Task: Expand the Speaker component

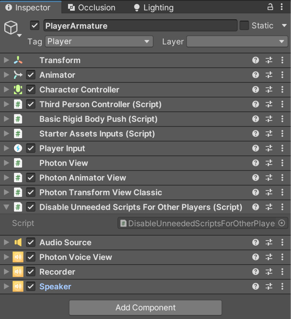Action: point(6,286)
